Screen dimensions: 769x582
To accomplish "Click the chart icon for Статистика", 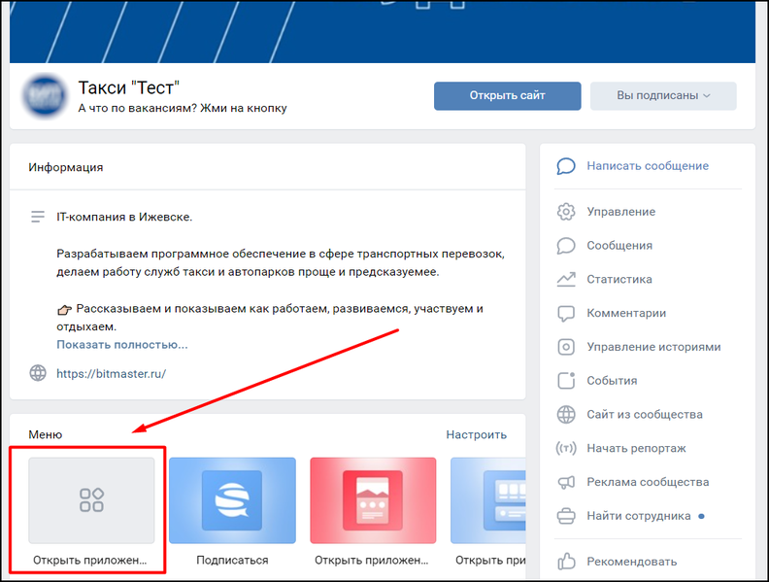I will [566, 279].
